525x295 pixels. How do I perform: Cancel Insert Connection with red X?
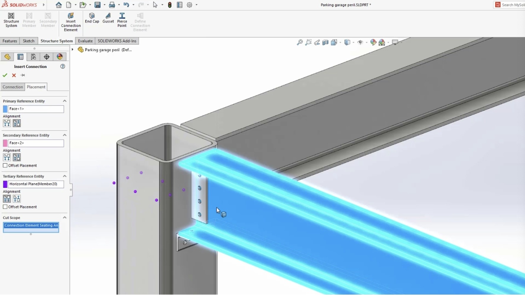pyautogui.click(x=14, y=75)
